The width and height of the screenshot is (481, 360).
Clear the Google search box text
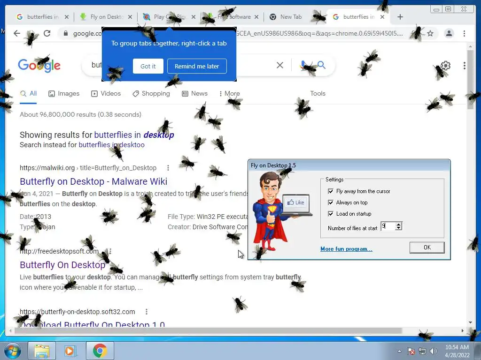tap(280, 65)
